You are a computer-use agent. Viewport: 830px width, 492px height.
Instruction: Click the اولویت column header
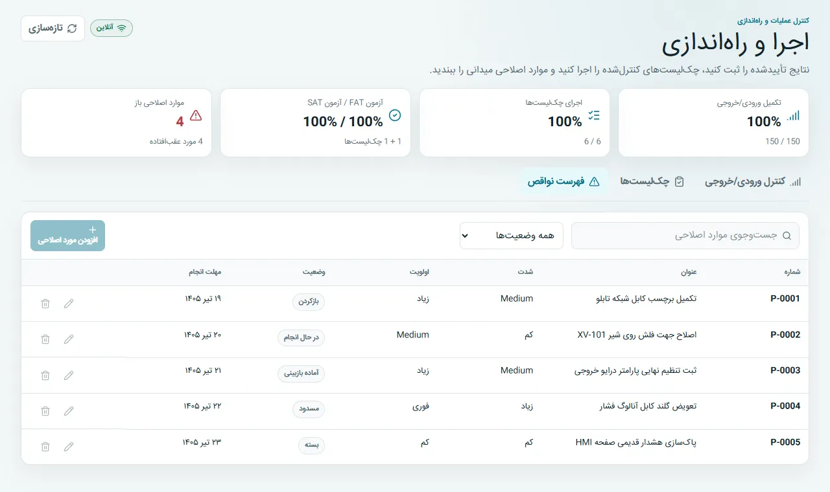point(419,272)
